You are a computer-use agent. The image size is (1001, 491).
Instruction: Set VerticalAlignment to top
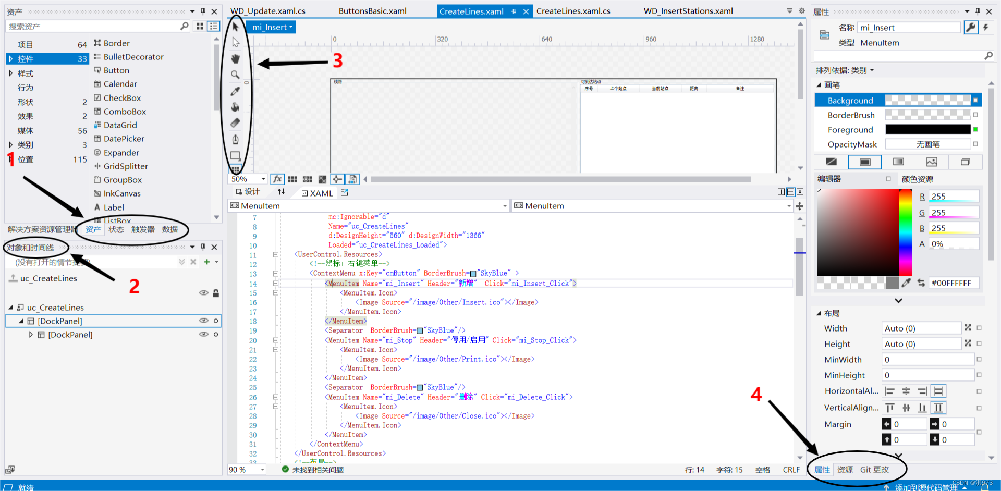[890, 408]
